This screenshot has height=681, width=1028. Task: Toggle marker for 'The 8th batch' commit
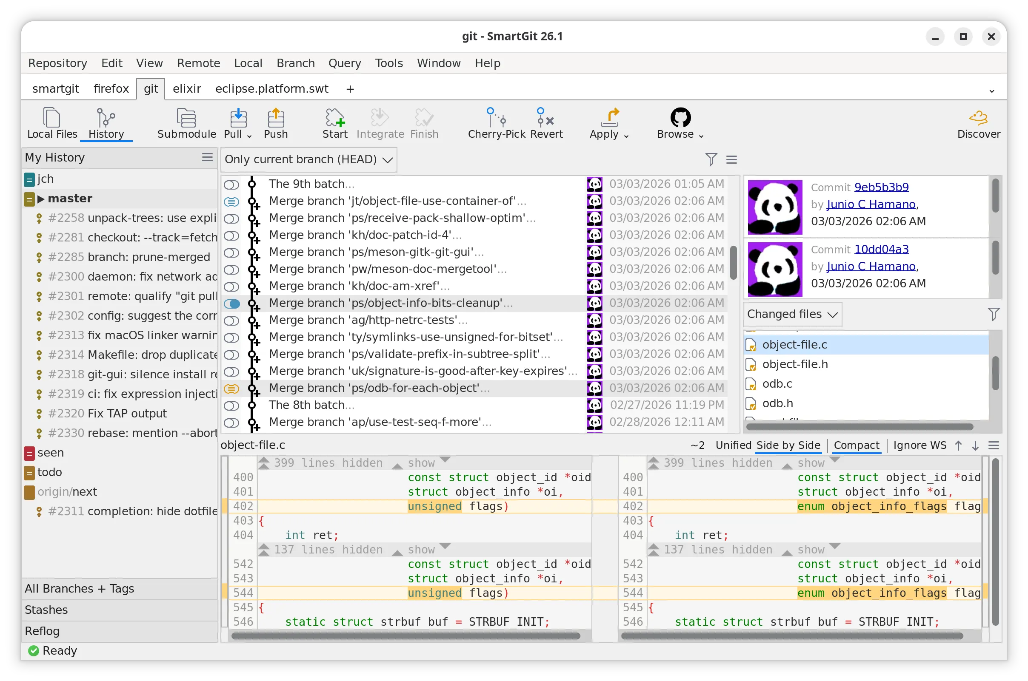point(231,406)
